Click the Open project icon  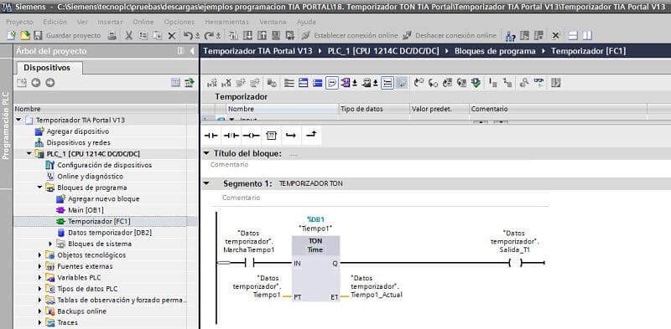pyautogui.click(x=25, y=35)
